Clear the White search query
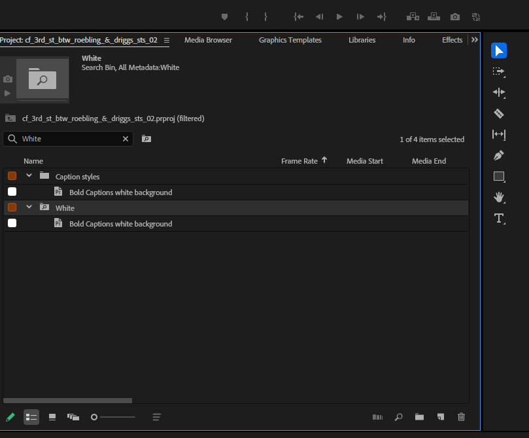Viewport: 529px width, 438px height. coord(125,139)
